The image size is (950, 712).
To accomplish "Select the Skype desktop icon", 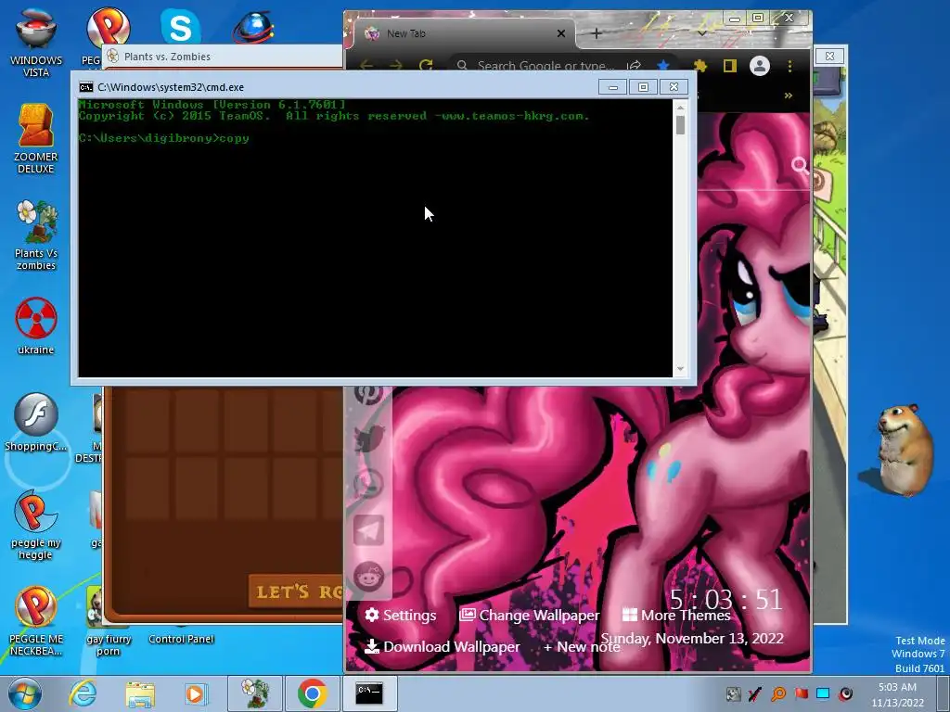I will [181, 26].
